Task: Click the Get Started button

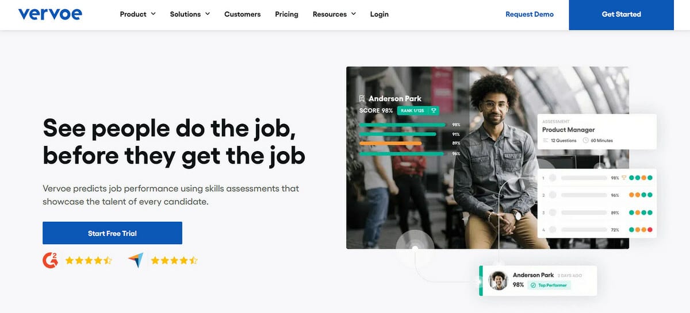Action: 621,14
